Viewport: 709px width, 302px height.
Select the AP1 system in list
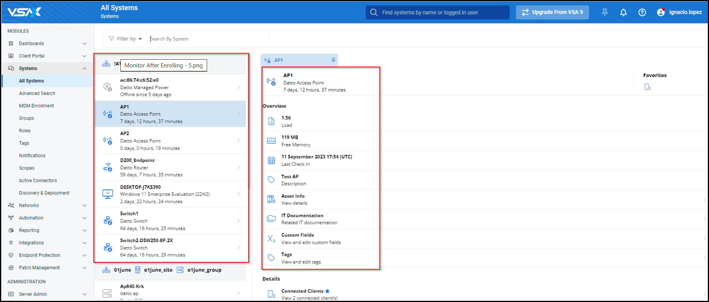tap(170, 114)
